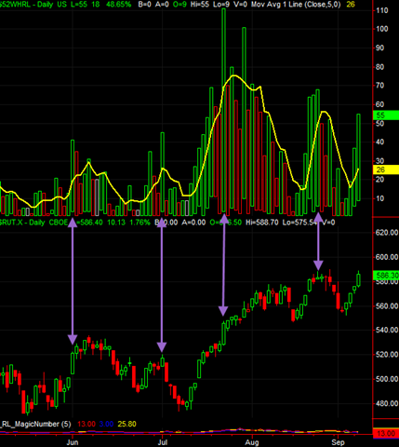
Task: Select the Aug date label on time axis
Action: (252, 442)
